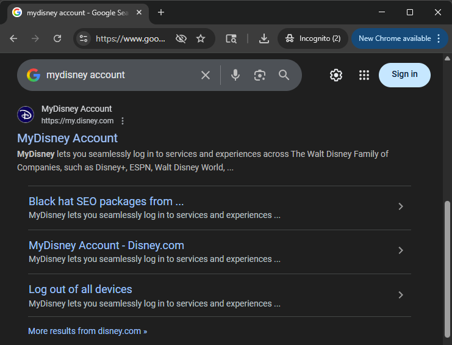Click the Google logo in search box
Image resolution: width=452 pixels, height=345 pixels.
click(x=34, y=75)
